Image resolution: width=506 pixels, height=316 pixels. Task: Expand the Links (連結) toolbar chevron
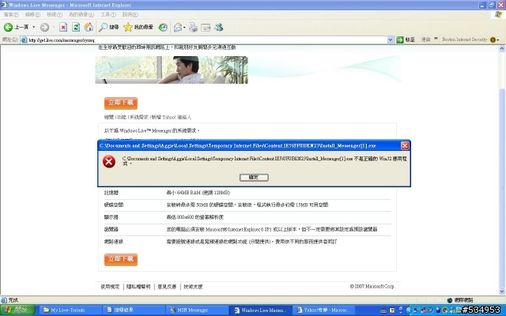pyautogui.click(x=436, y=39)
